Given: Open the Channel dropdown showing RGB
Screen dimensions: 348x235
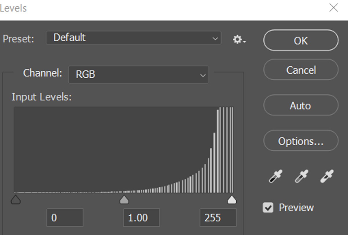Looking at the screenshot, I should click(x=139, y=75).
